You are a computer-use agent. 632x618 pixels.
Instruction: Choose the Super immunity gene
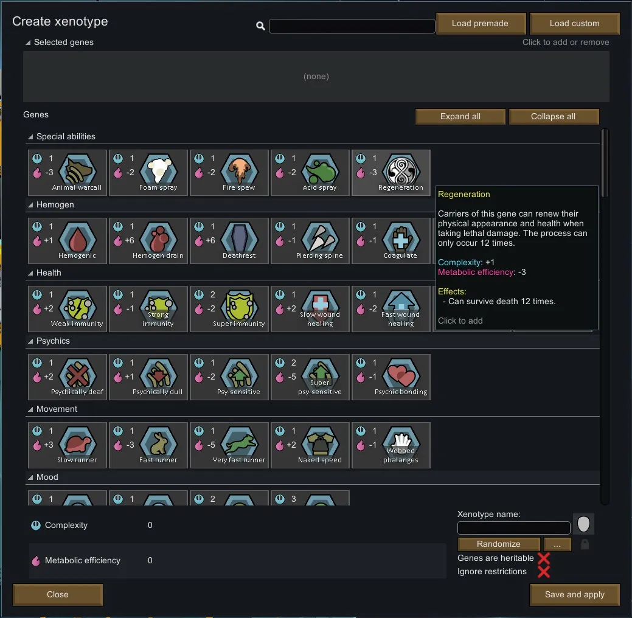coord(229,309)
